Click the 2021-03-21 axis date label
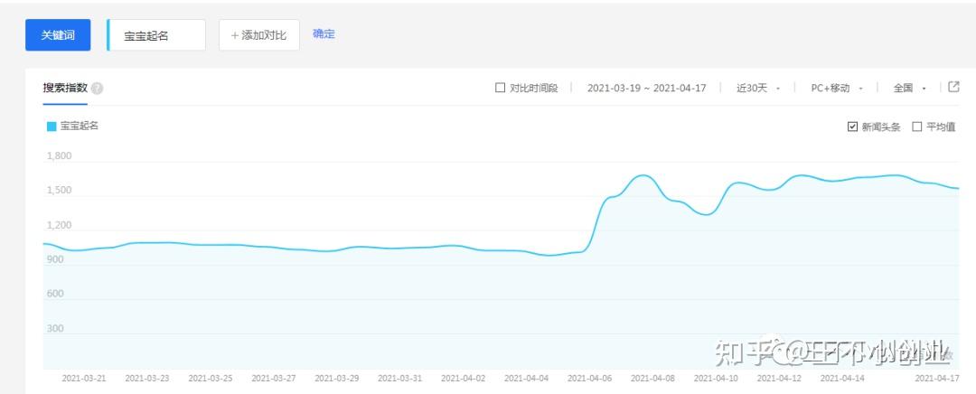 [x=84, y=378]
